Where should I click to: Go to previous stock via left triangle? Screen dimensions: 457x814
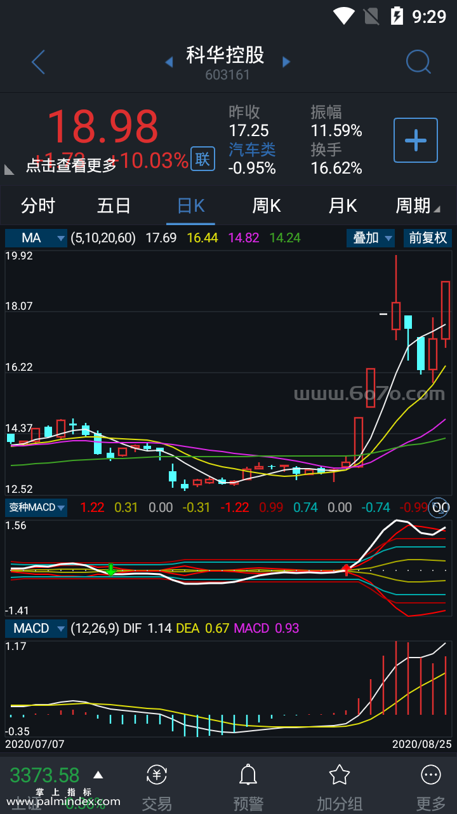[x=169, y=62]
